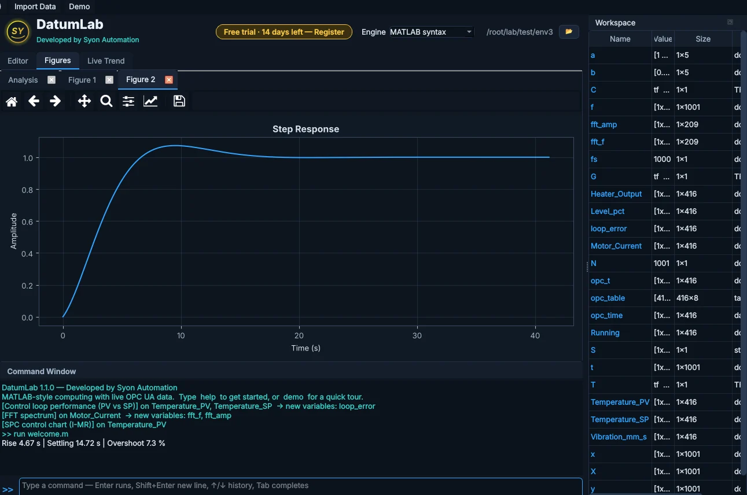Image resolution: width=747 pixels, height=495 pixels.
Task: Select fft_amp variable in Workspace
Action: [604, 124]
